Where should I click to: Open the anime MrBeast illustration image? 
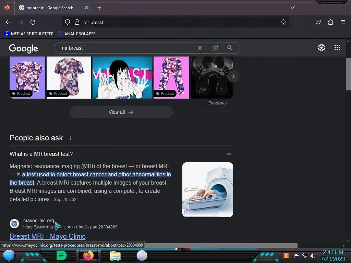[x=122, y=77]
